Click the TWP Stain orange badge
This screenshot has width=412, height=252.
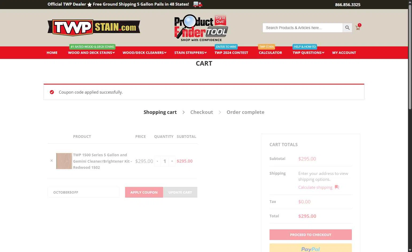click(267, 47)
